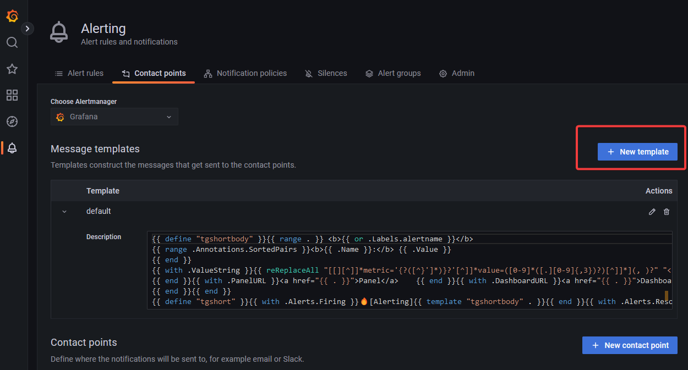This screenshot has width=688, height=370.
Task: Click the Grafana icon inside the Alertmanager selector
Action: tap(60, 117)
